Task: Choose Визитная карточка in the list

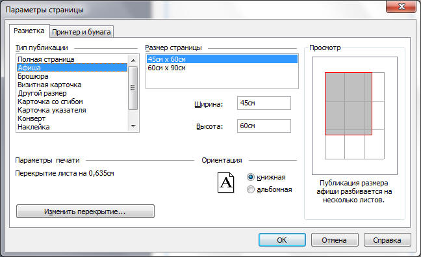Action: coord(72,85)
